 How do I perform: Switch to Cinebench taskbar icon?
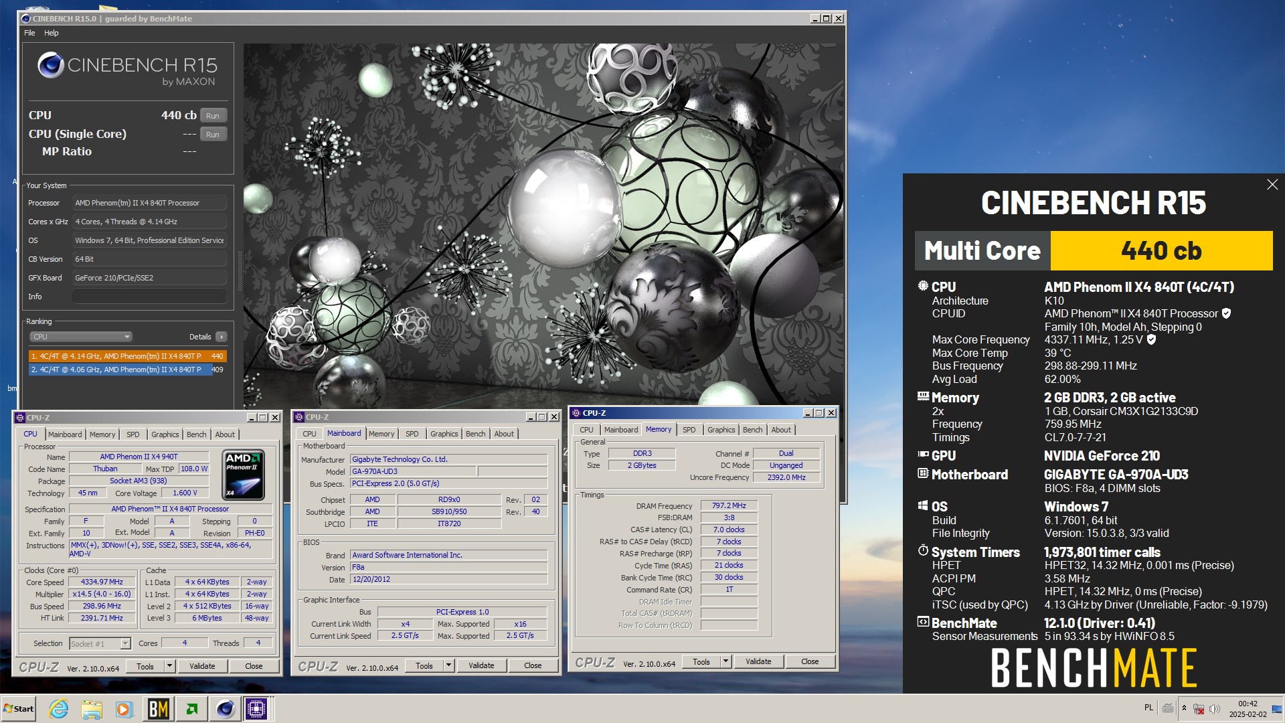pos(226,708)
